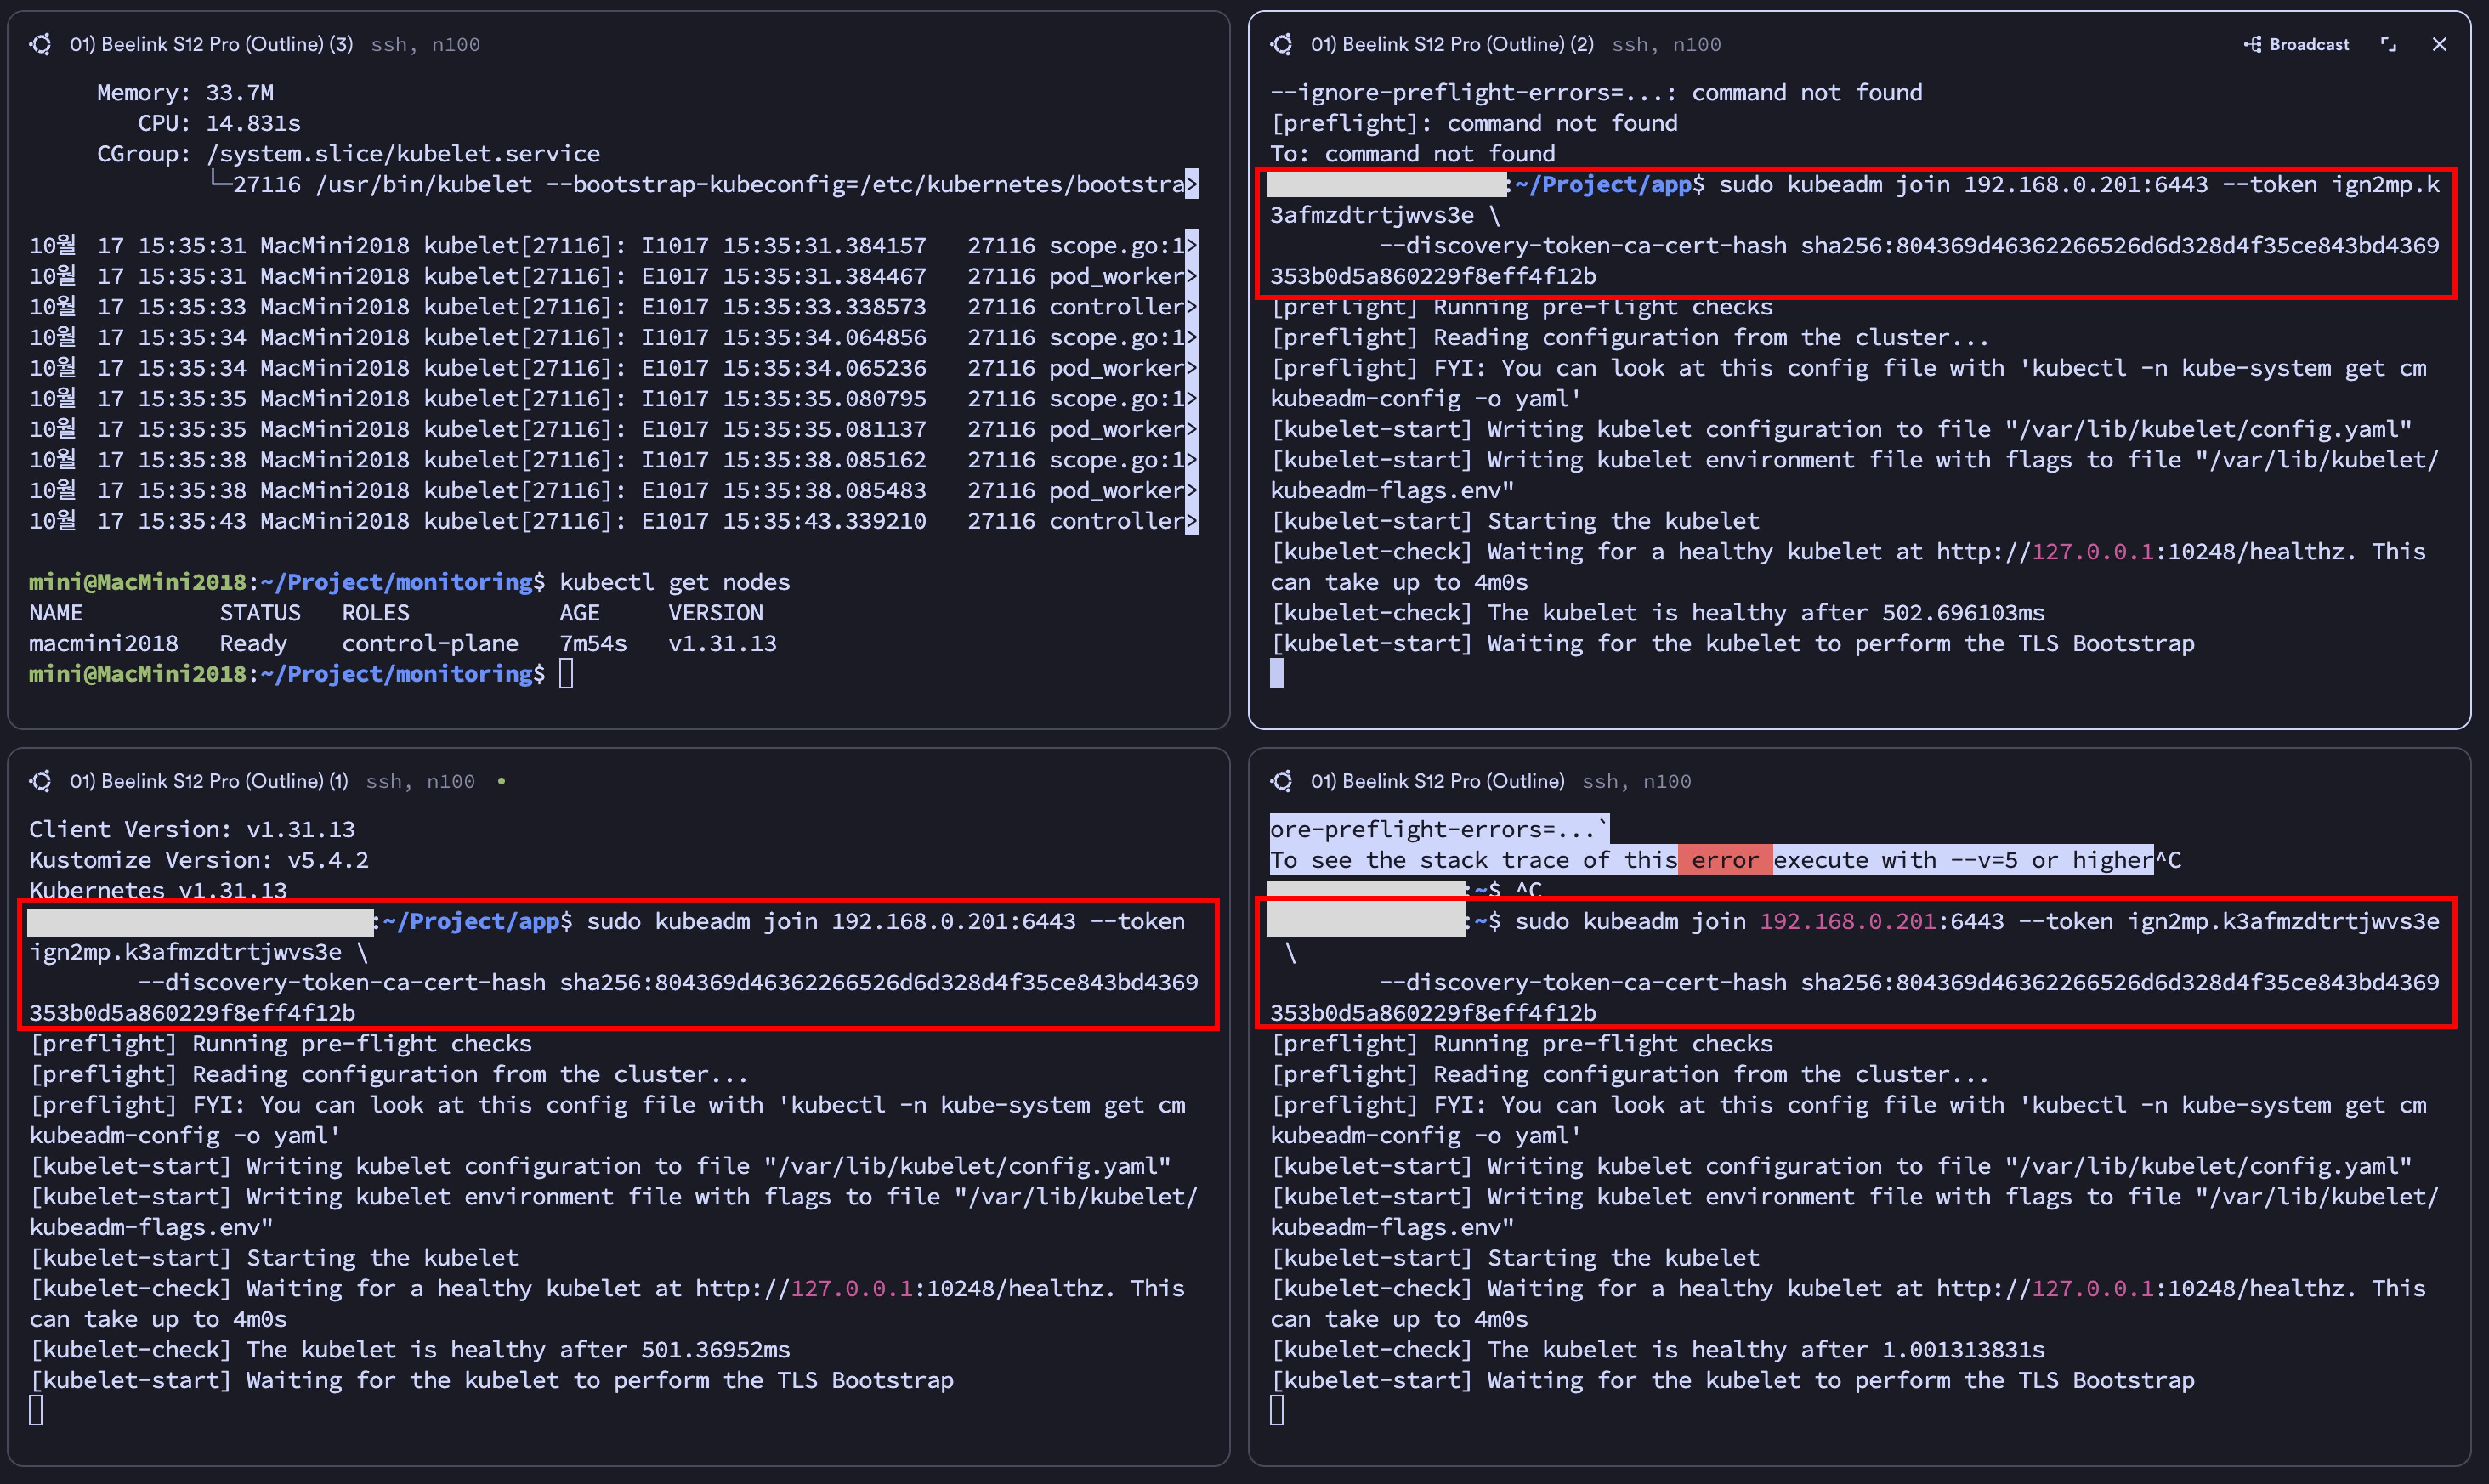
Task: Click Ubuntu icon of bottom-right Outline pane
Action: (x=1282, y=781)
